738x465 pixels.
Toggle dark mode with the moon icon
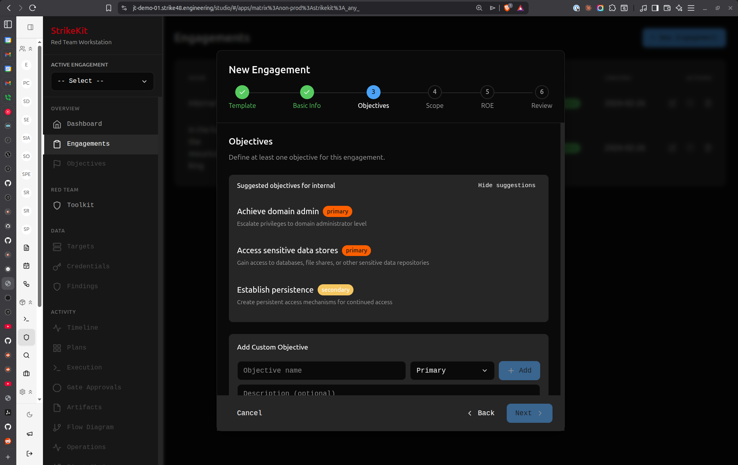(29, 414)
